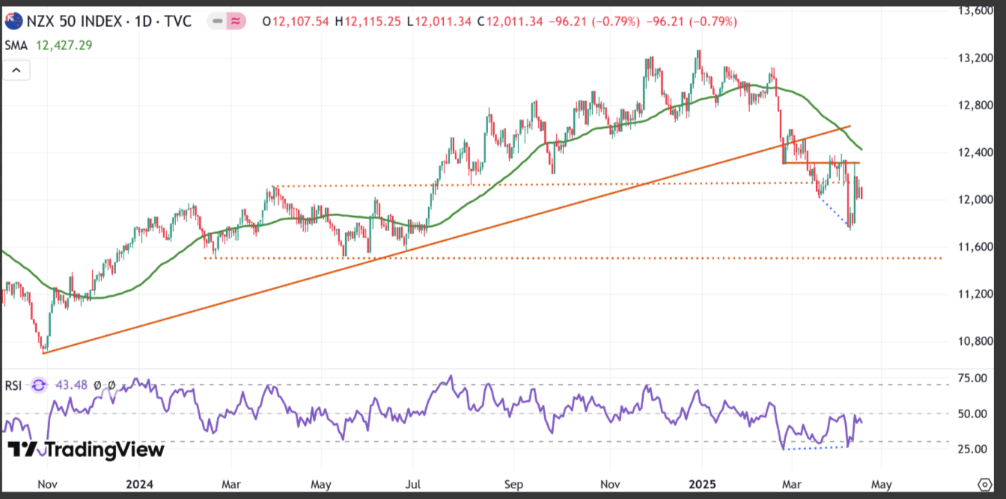Click the Jul time axis label
The width and height of the screenshot is (1006, 499).
click(412, 484)
